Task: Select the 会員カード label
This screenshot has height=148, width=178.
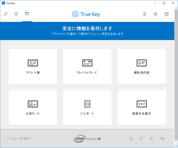Action: tap(33, 114)
